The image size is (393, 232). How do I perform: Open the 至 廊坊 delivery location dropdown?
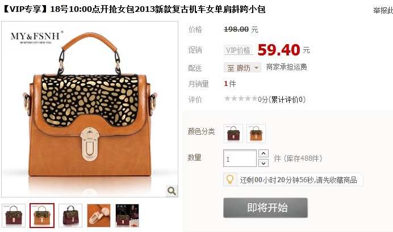pyautogui.click(x=243, y=67)
